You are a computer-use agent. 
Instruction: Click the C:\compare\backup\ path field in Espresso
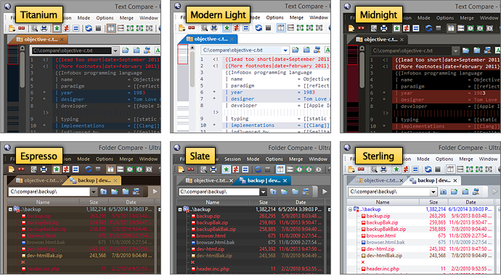(49, 191)
